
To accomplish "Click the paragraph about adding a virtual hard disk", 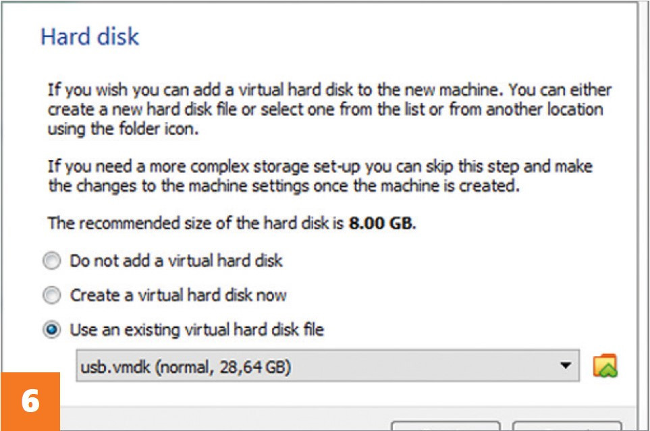I will click(329, 109).
